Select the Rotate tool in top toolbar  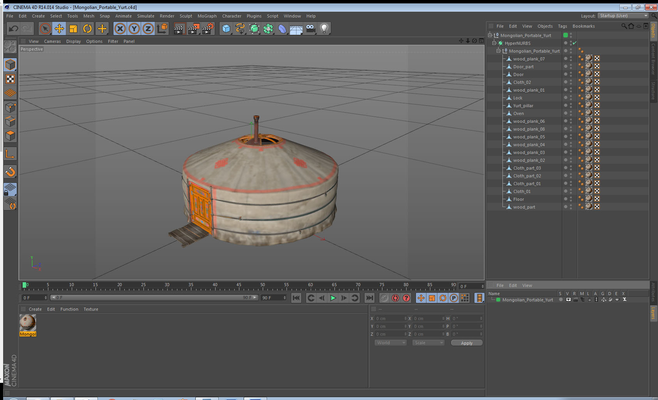click(x=87, y=28)
